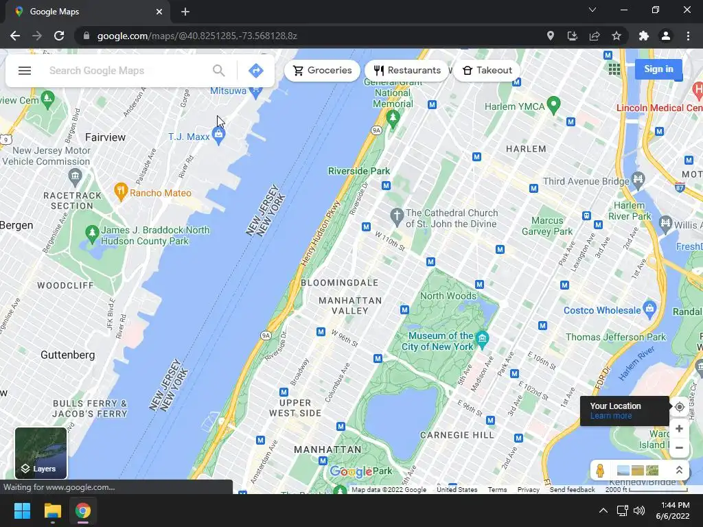Select the Restaurants category chip
Image resolution: width=703 pixels, height=527 pixels.
[407, 71]
